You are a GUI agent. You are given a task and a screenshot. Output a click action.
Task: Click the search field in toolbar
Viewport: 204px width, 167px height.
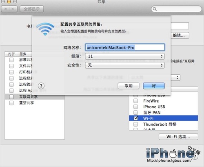[x=176, y=9]
